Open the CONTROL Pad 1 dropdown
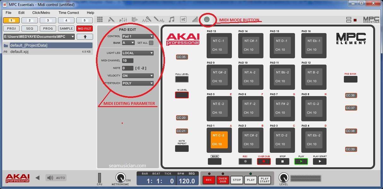The height and width of the screenshot is (189, 383). pos(138,37)
